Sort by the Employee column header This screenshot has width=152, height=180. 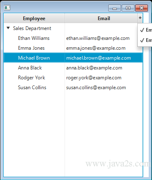pos(34,18)
